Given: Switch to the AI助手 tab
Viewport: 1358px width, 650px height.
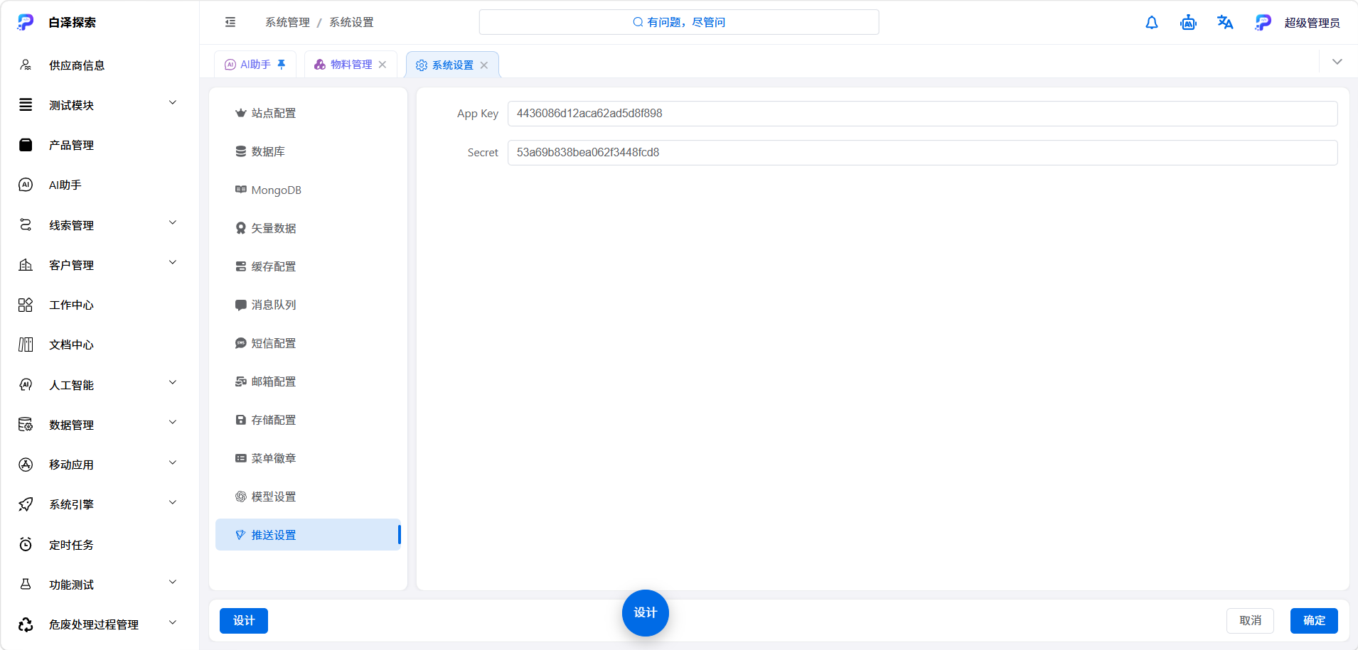Looking at the screenshot, I should pos(255,65).
